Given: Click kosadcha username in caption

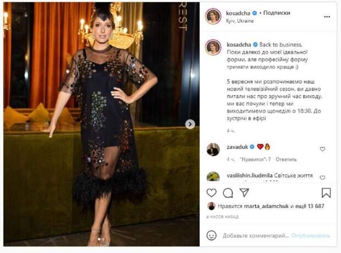Looking at the screenshot, I should tap(239, 44).
